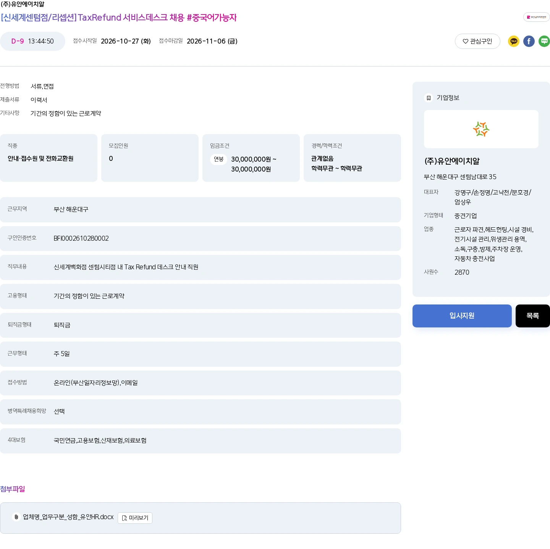This screenshot has height=549, width=550.
Task: Click the company type 중견기업
Action: (x=466, y=216)
